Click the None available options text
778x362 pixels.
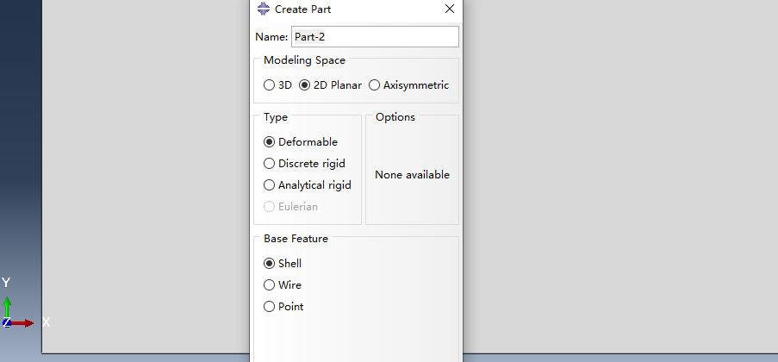413,175
